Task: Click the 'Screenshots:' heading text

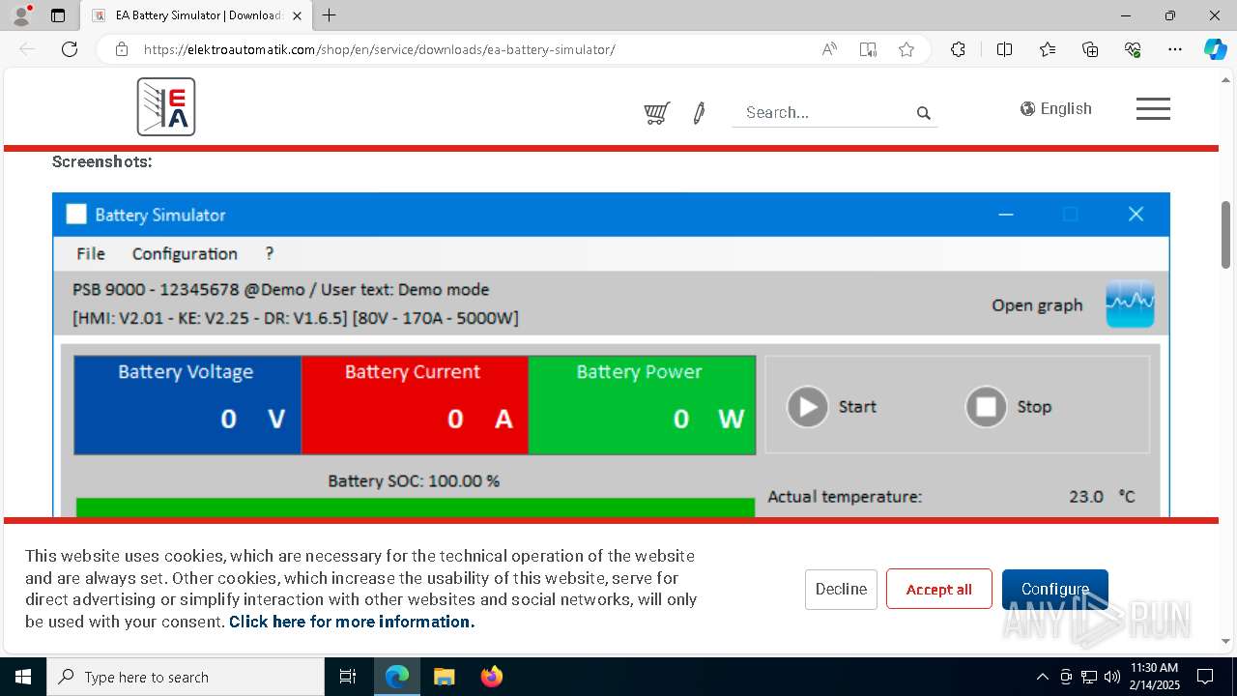Action: pyautogui.click(x=102, y=161)
